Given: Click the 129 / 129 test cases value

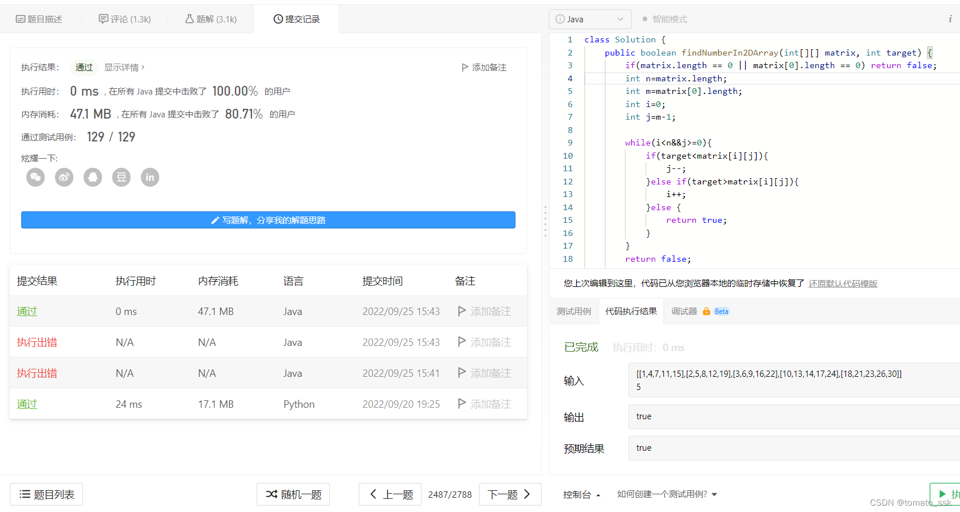Looking at the screenshot, I should point(111,137).
